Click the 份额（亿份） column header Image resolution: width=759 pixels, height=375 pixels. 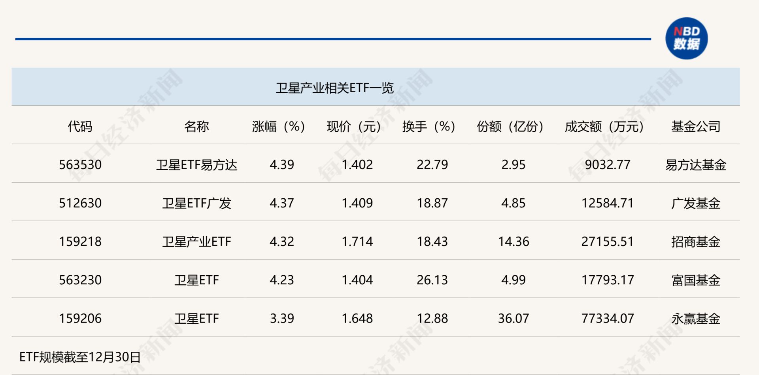510,127
